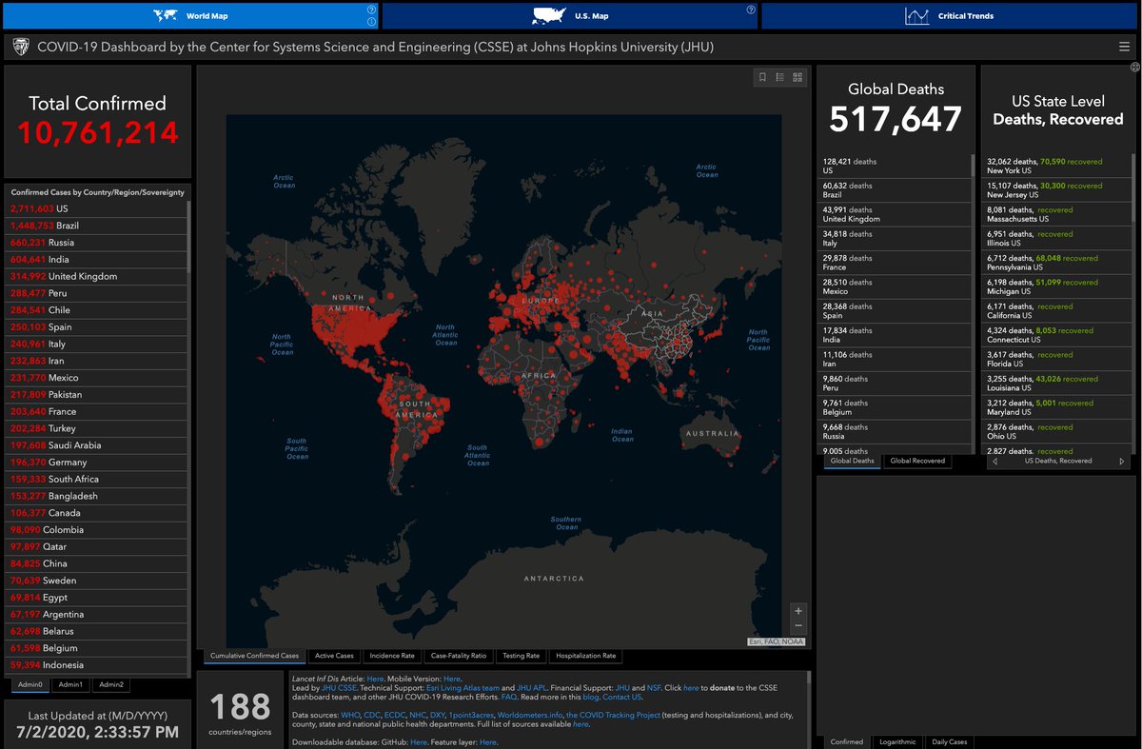Select Logarithmic chart tab
1142x749 pixels.
coord(897,741)
